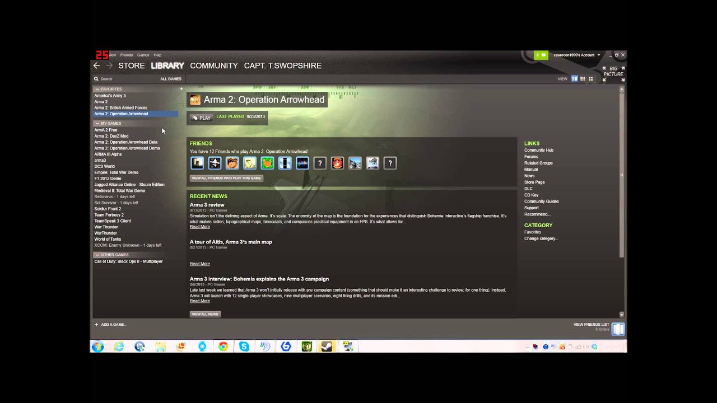The image size is (717, 403).
Task: Open the Fraps icon on the taskbar
Action: 348,346
